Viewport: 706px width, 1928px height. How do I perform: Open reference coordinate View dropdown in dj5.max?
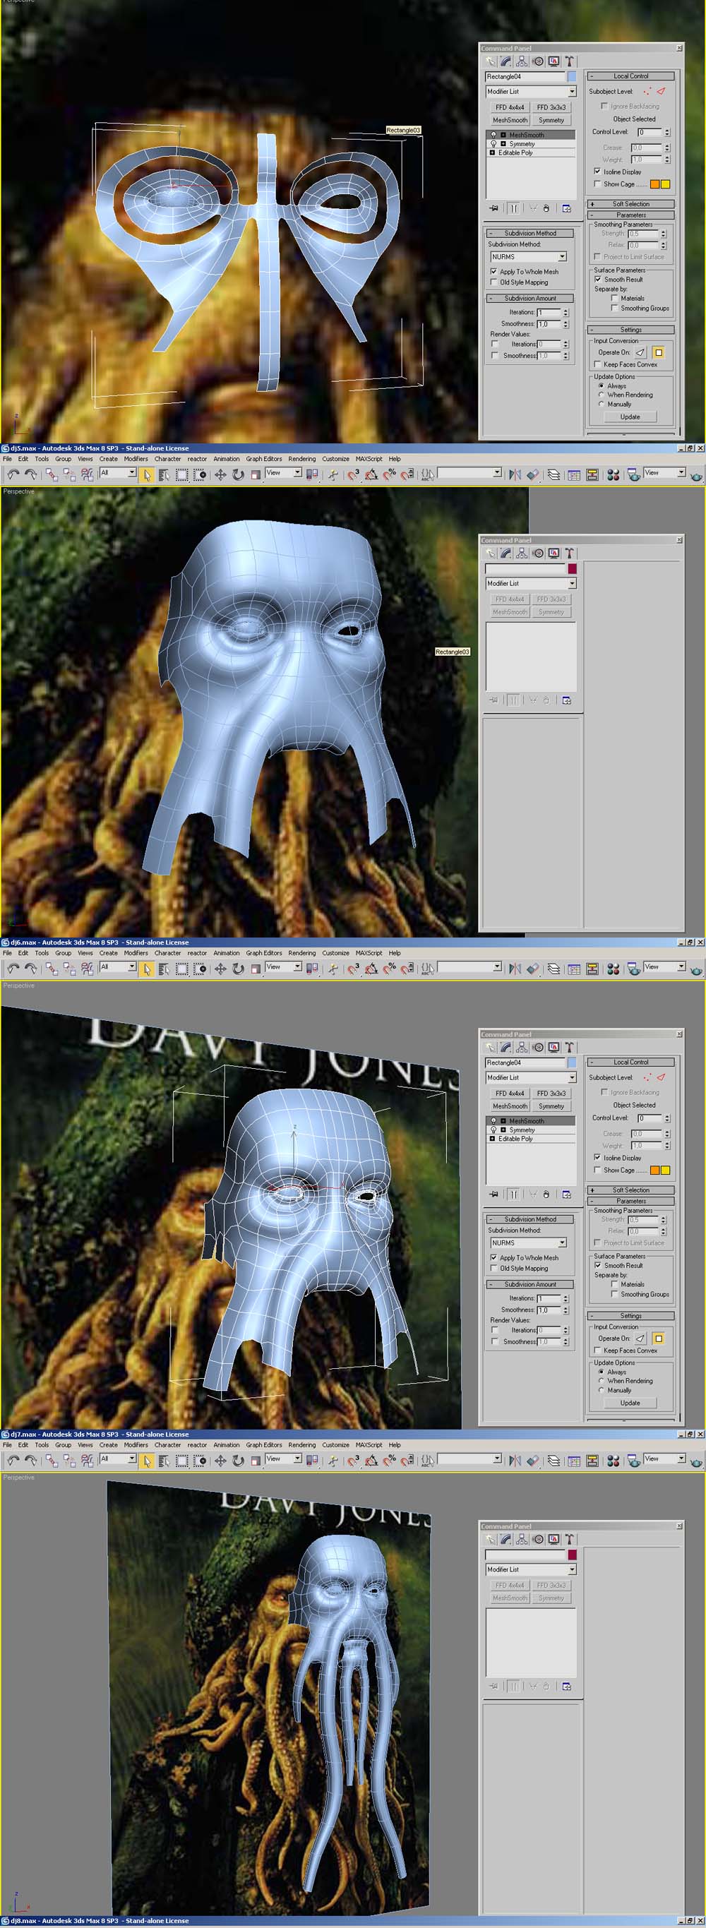tap(283, 473)
